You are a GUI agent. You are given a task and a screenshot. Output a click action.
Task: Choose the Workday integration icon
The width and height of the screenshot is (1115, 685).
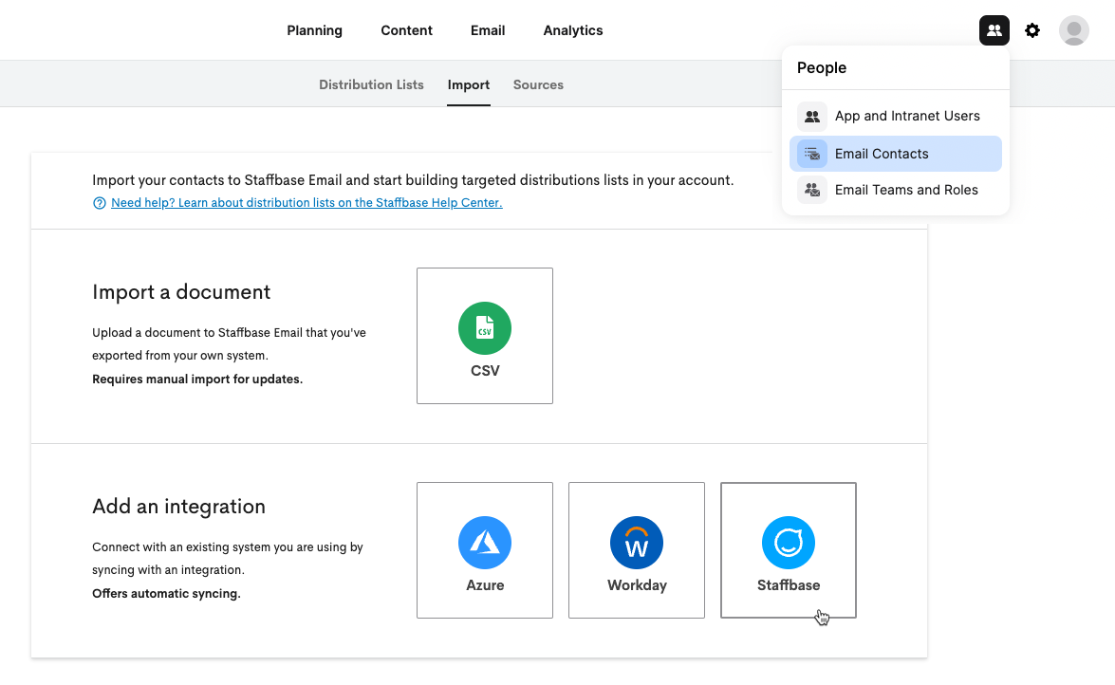pyautogui.click(x=637, y=543)
